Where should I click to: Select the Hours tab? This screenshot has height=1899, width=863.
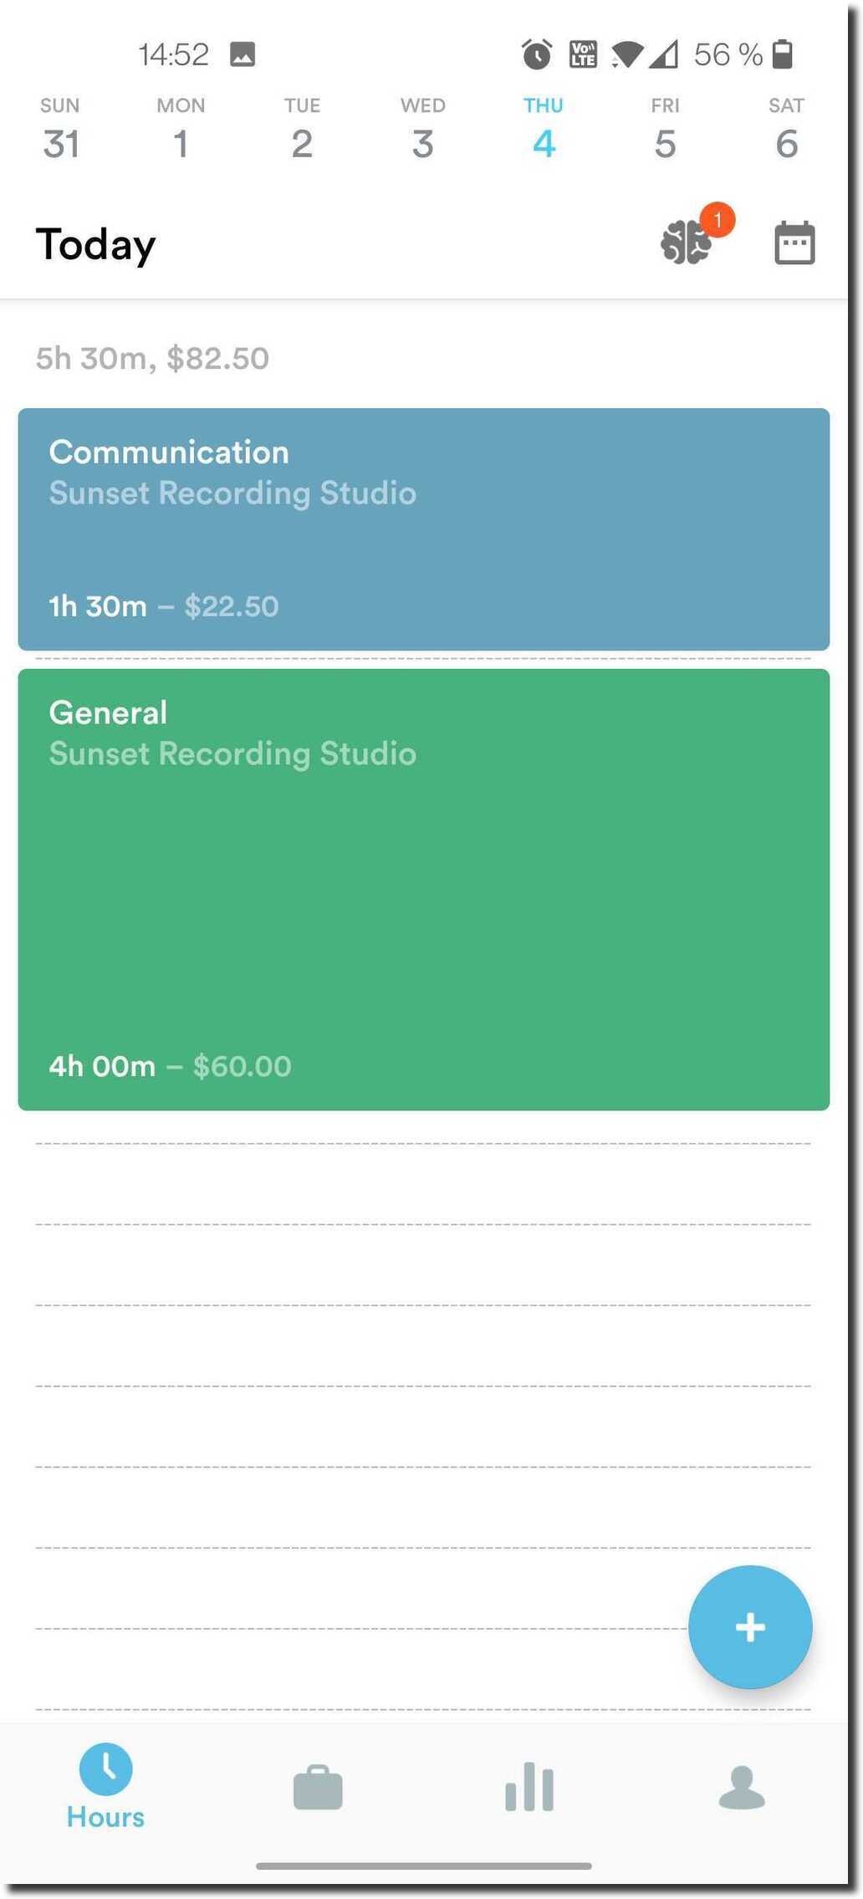pos(105,1785)
